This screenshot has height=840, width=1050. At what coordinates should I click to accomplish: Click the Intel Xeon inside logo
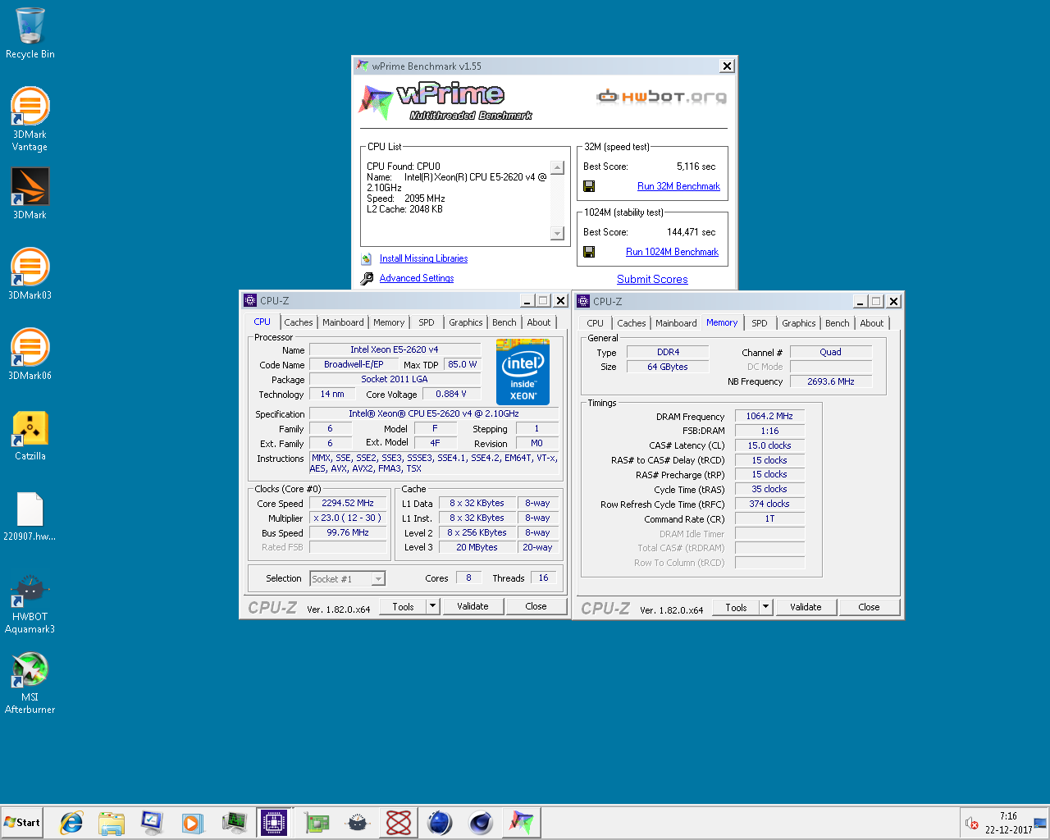(523, 372)
